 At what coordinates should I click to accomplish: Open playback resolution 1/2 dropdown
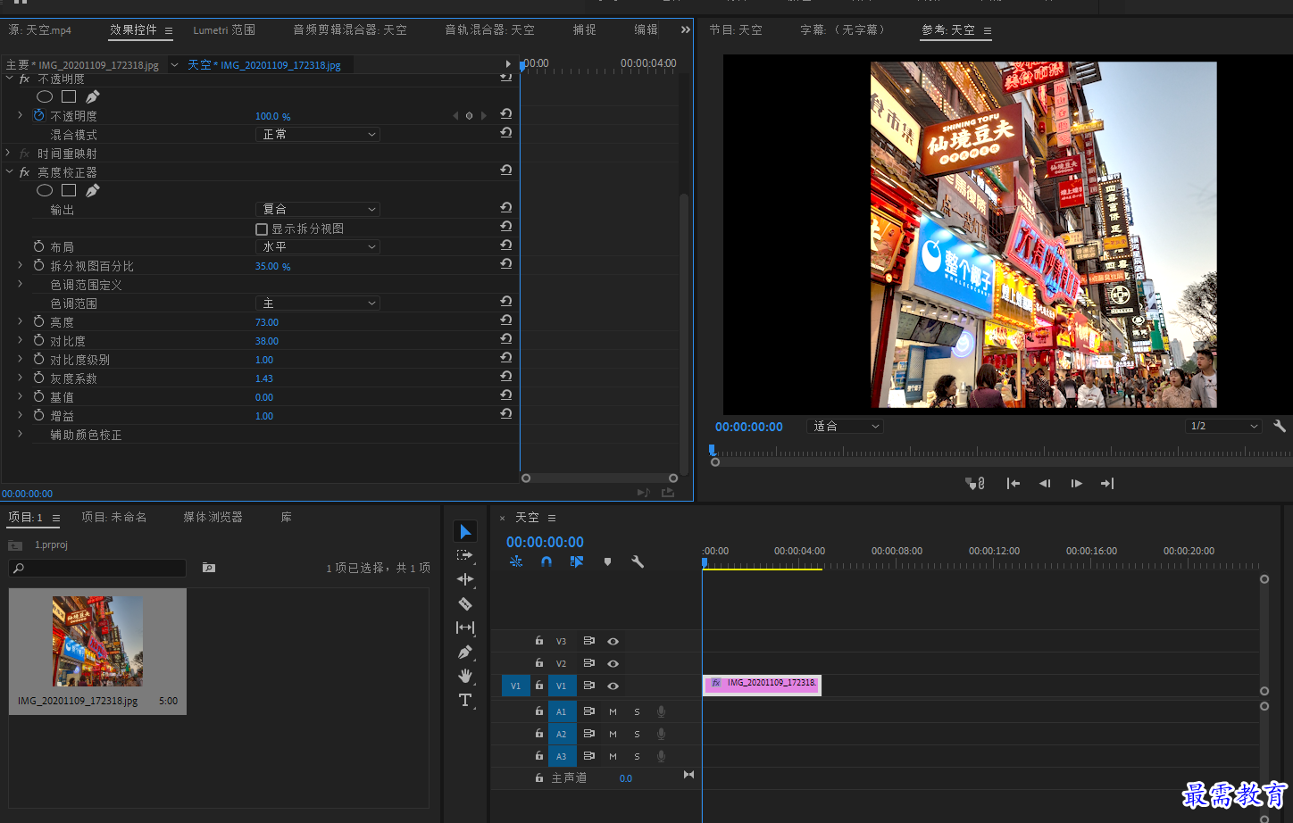pyautogui.click(x=1222, y=426)
